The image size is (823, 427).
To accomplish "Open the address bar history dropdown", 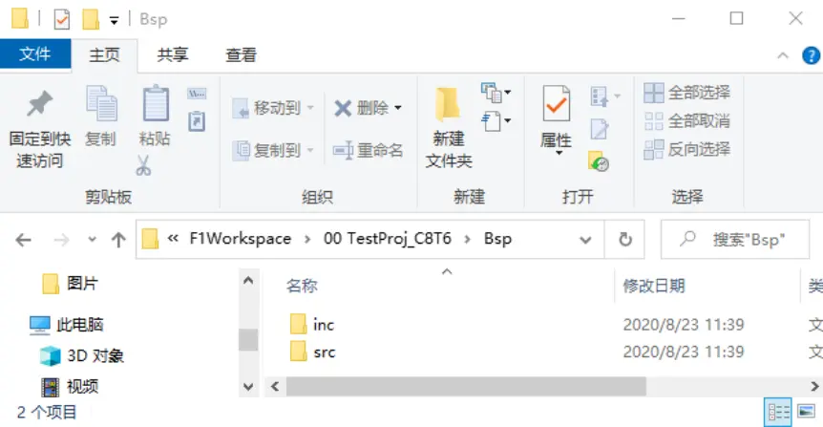I will click(x=586, y=239).
